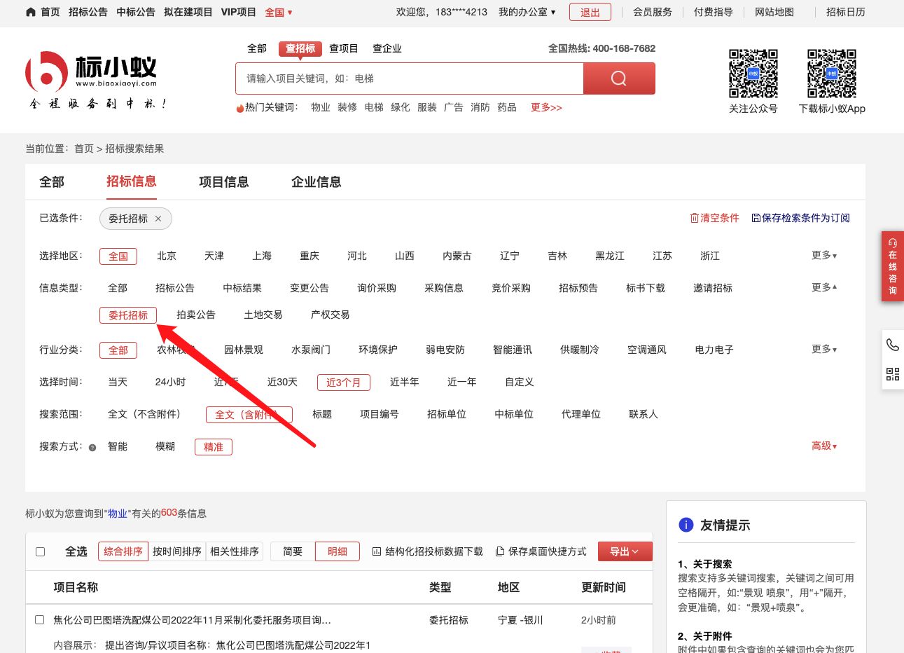This screenshot has width=904, height=653.
Task: Click the 退出 logout button
Action: click(590, 12)
